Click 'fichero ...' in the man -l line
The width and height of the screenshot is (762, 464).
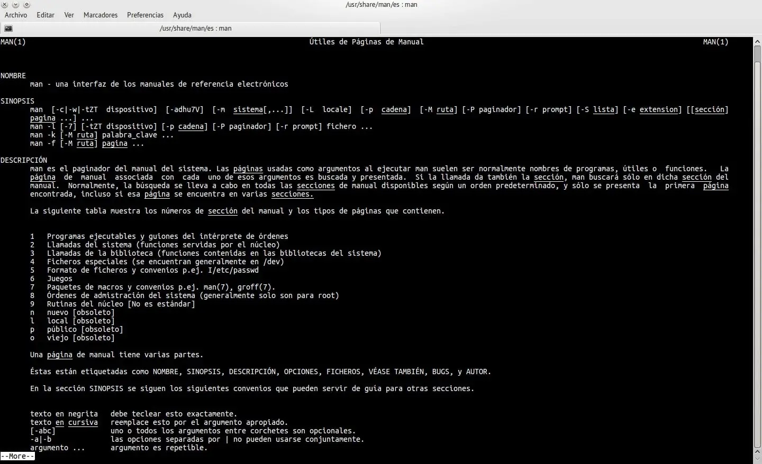(x=349, y=126)
